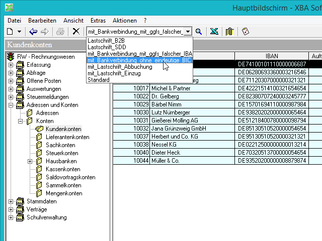The height and width of the screenshot is (241, 322).
Task: Select Lieferantenkonten in the tree
Action: coord(63,137)
